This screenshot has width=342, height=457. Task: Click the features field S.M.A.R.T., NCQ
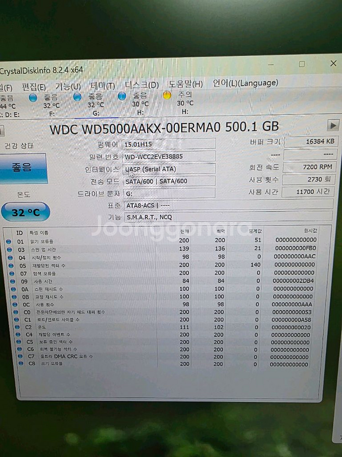point(228,217)
